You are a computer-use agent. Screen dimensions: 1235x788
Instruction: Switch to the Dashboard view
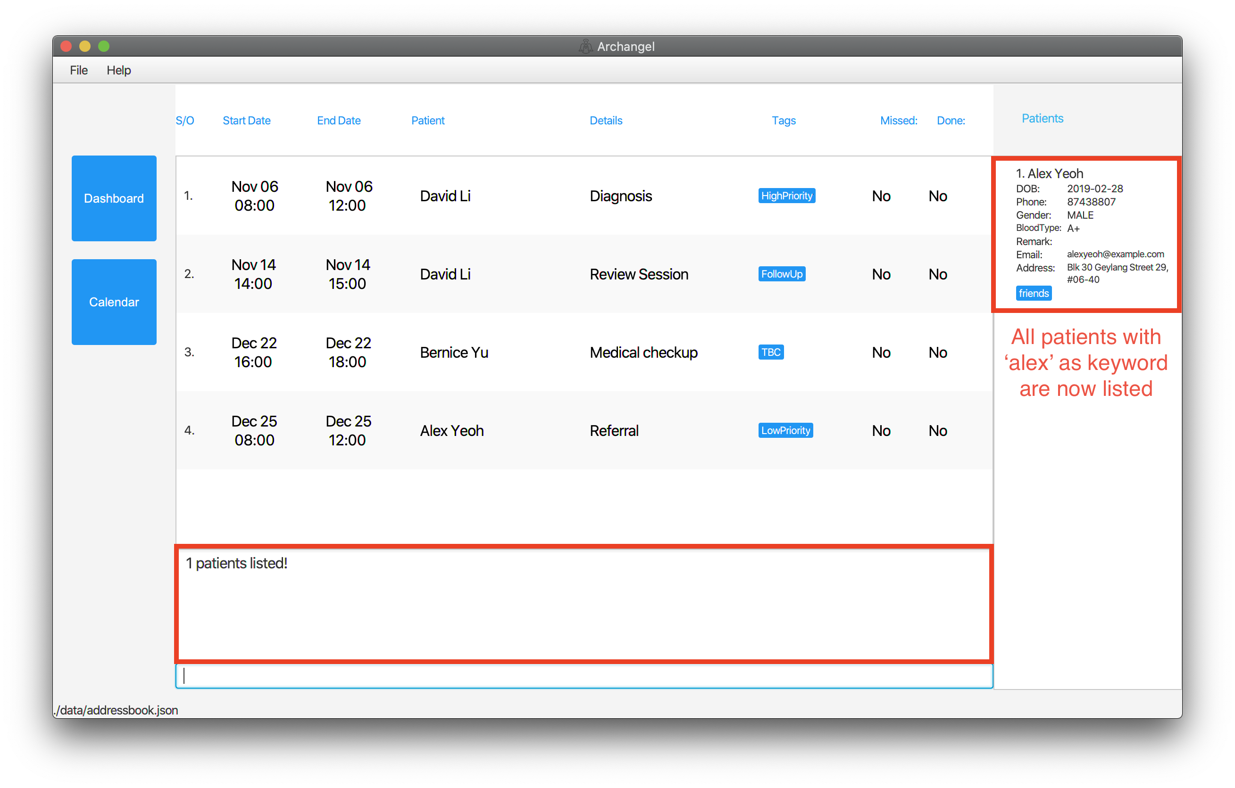point(114,198)
